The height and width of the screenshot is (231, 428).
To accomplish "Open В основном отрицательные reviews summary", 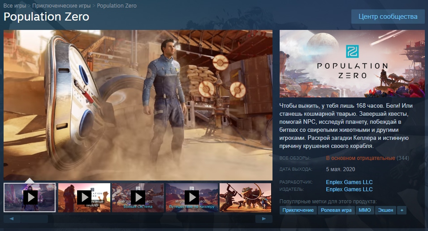I will tap(360, 158).
